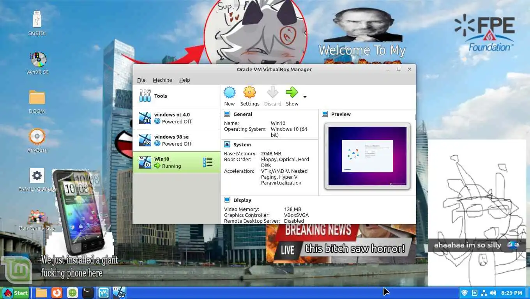Open the File menu
This screenshot has width=530, height=299.
pyautogui.click(x=141, y=80)
